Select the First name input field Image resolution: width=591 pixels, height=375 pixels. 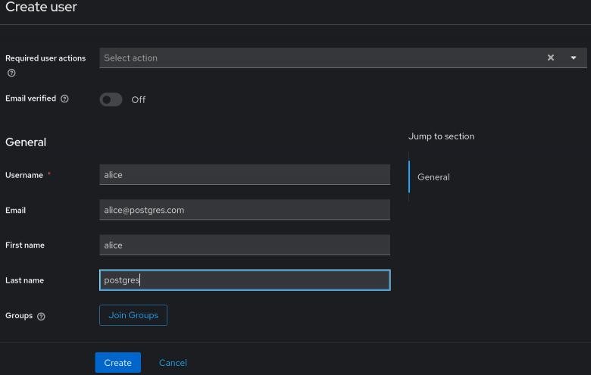[245, 245]
